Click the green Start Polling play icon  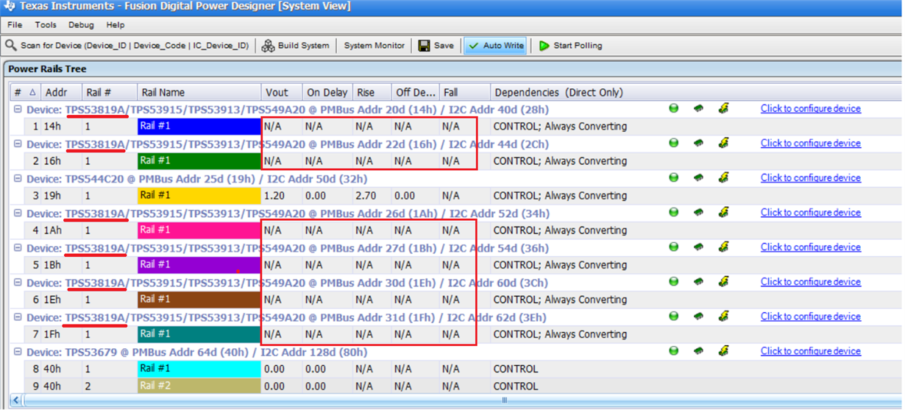544,46
